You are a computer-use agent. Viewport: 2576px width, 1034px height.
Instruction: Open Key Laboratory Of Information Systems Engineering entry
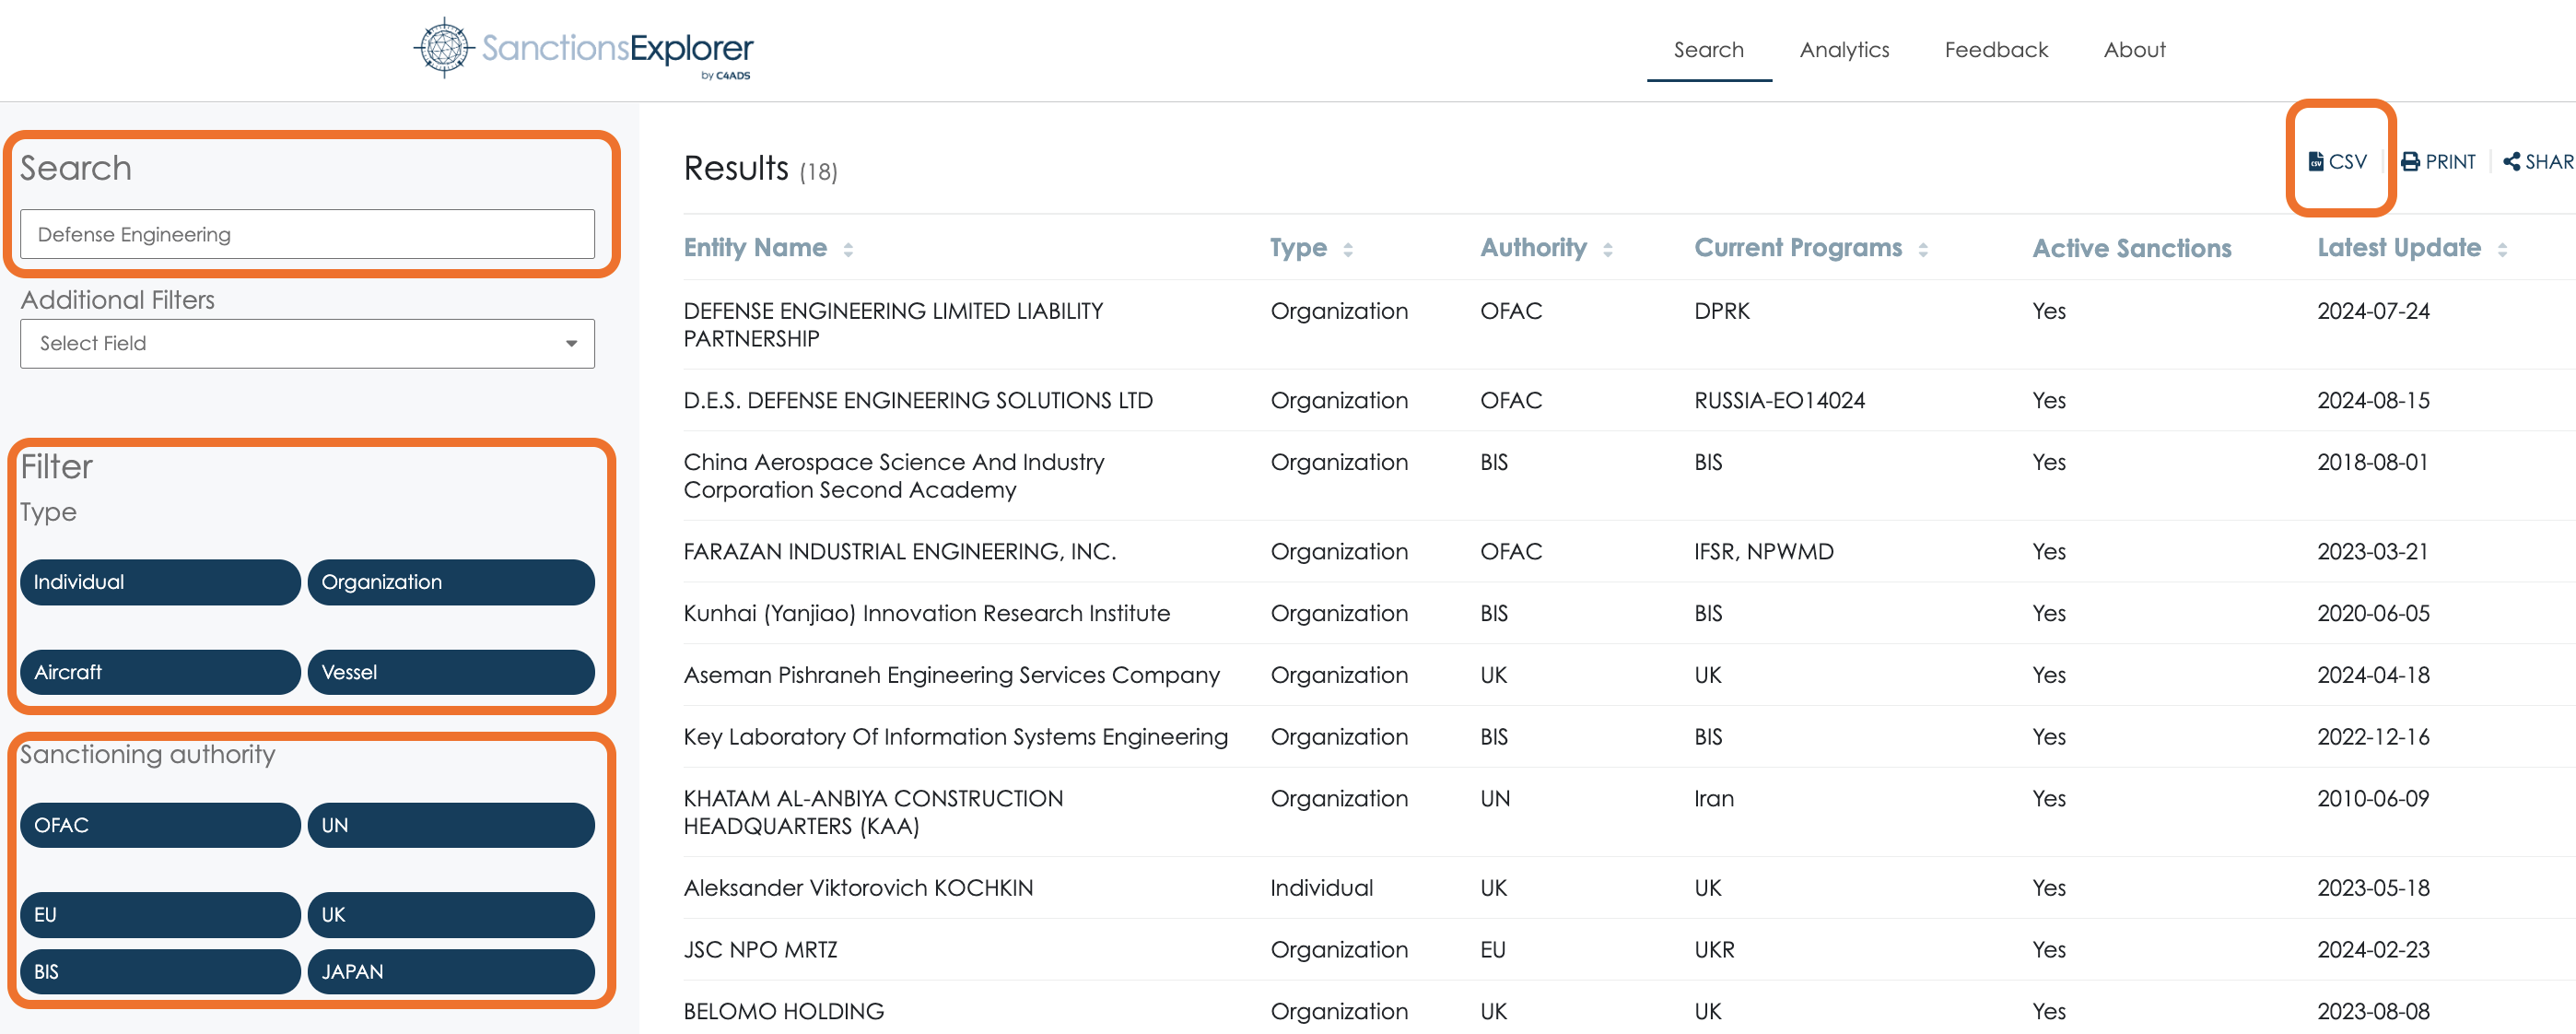(x=956, y=737)
